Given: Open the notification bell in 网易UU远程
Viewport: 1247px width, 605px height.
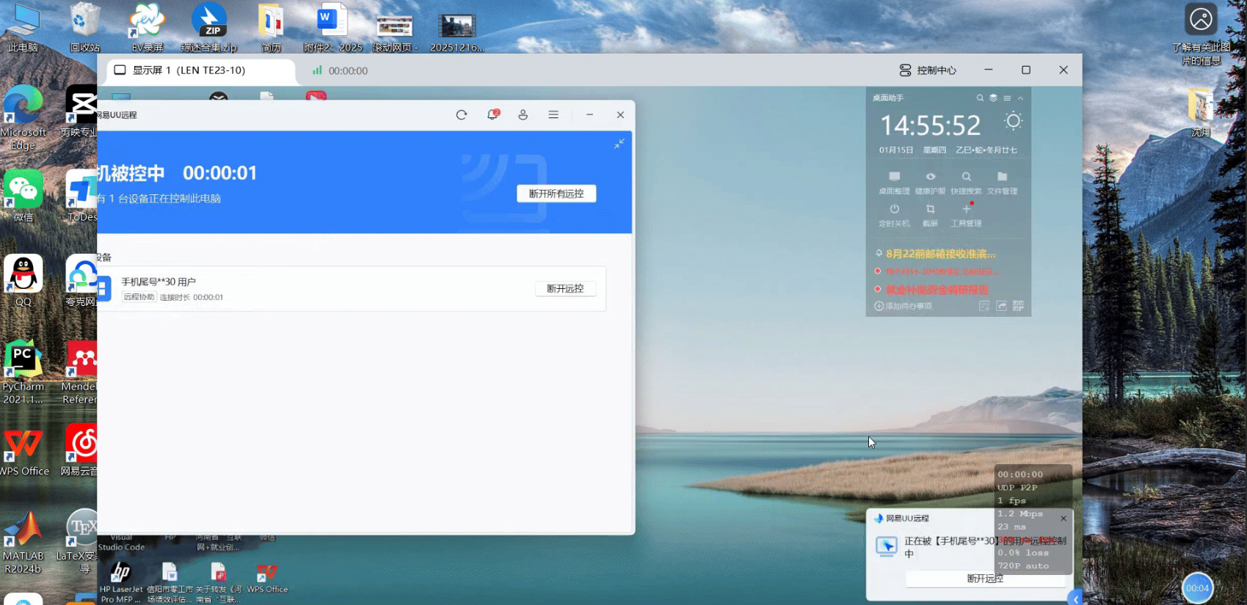Looking at the screenshot, I should tap(492, 115).
